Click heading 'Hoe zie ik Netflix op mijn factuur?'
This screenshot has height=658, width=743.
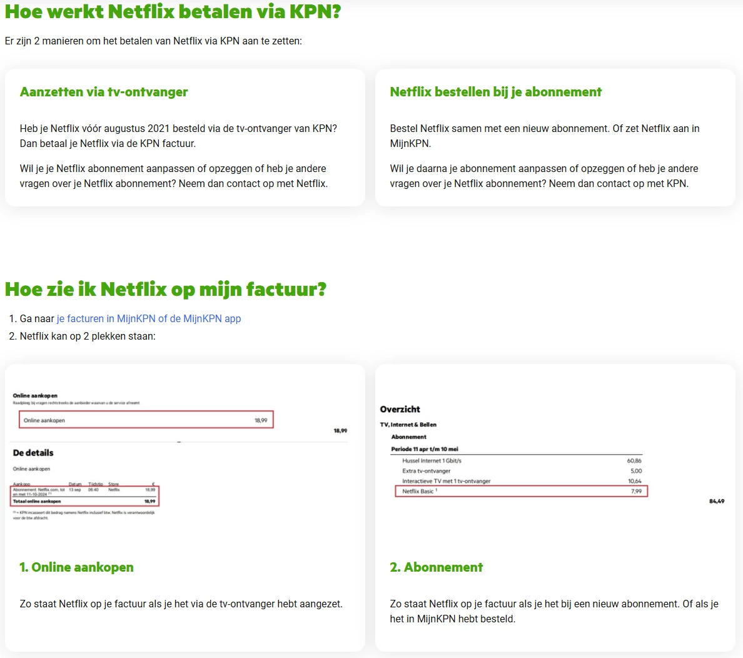tap(166, 289)
